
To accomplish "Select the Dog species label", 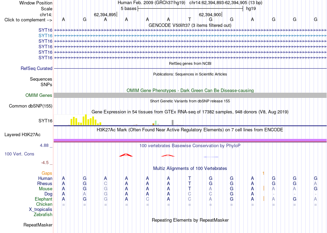I will tap(49, 194).
